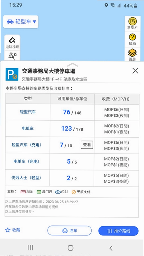Tap the battery 44% indicator in the status bar
The height and width of the screenshot is (256, 144).
130,6
